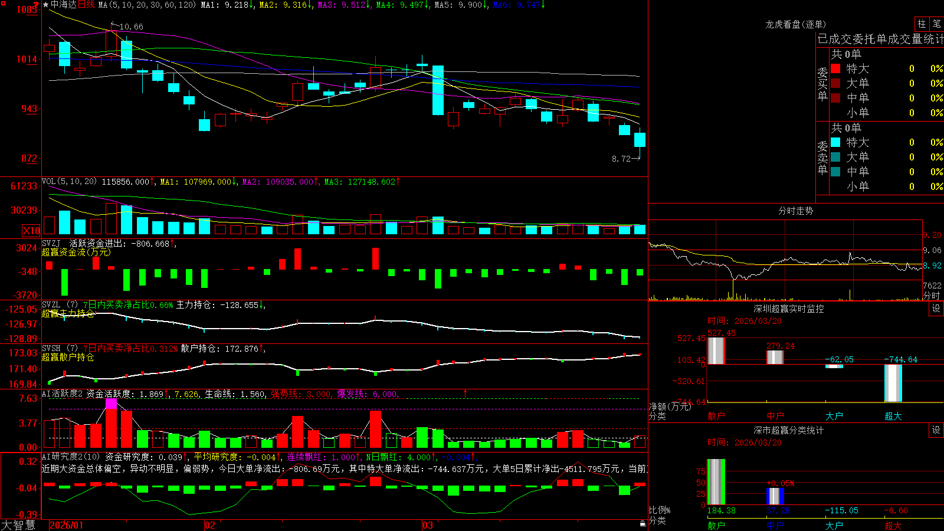The height and width of the screenshot is (531, 944).
Task: Click the 超大 bar showing -744.64
Action: tap(893, 383)
